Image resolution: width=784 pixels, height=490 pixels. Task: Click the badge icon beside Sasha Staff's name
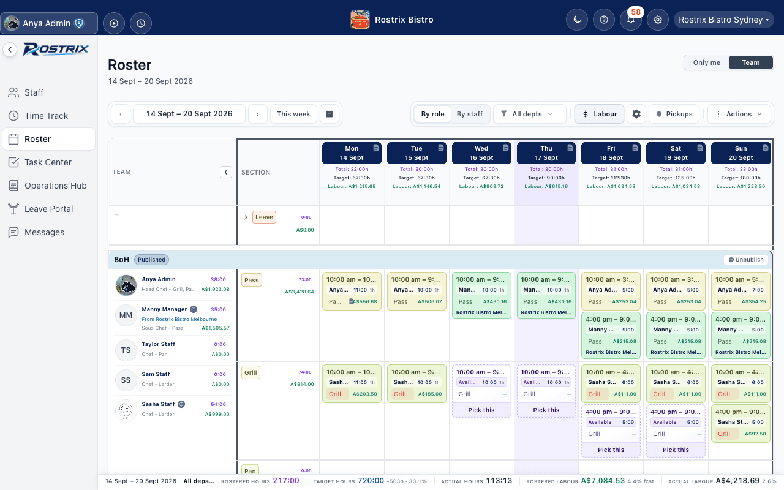pos(181,404)
